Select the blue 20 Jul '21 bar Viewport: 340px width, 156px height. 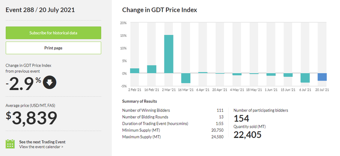pyautogui.click(x=322, y=77)
